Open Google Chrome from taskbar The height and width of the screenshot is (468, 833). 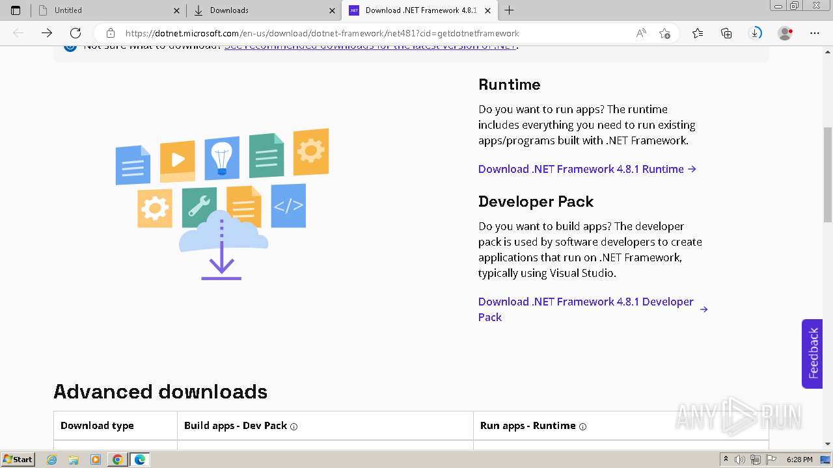[117, 460]
